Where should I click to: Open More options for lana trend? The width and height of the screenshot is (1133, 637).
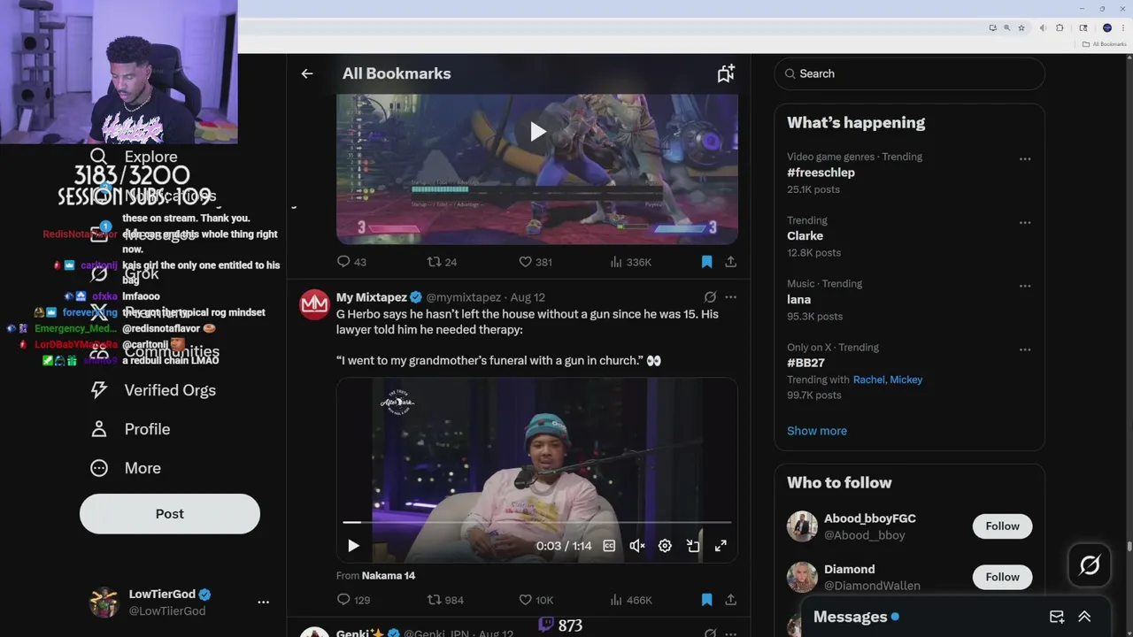tap(1024, 286)
